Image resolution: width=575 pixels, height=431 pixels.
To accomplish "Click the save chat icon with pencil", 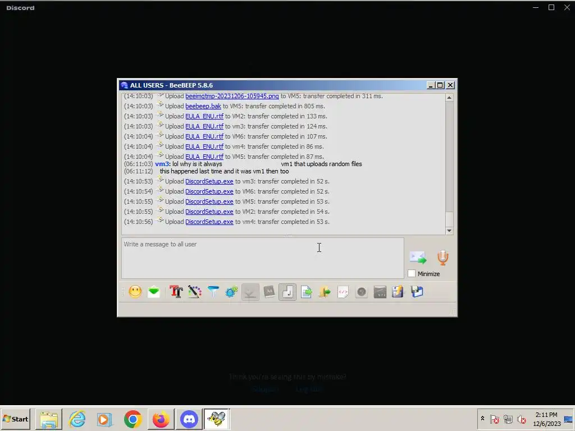I will 398,292.
